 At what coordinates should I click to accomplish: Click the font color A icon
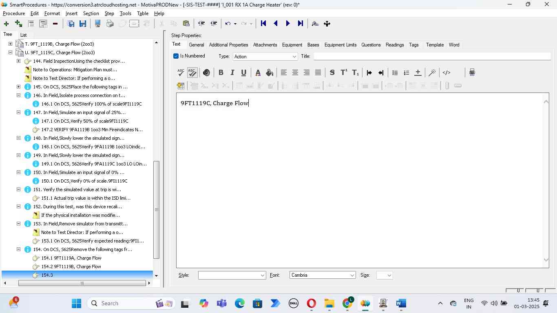pyautogui.click(x=258, y=73)
